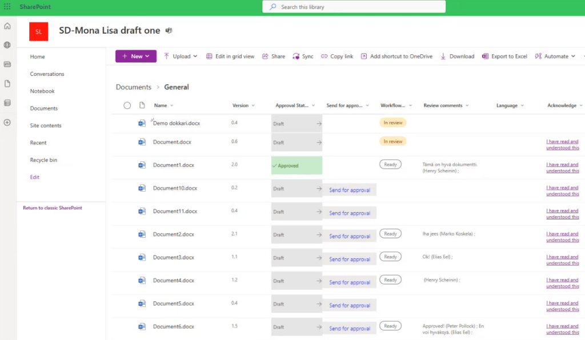Open the news icon in left rail
This screenshot has width=585, height=340.
pyautogui.click(x=7, y=64)
